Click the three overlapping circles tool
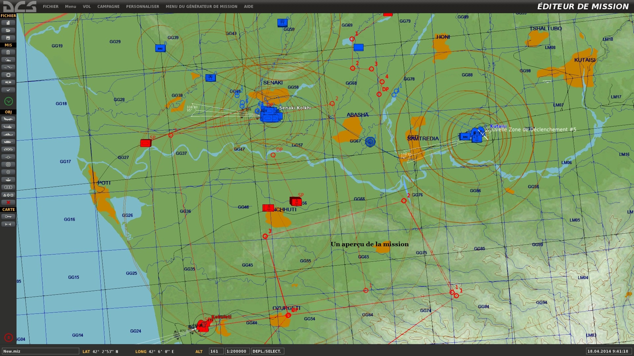This screenshot has width=634, height=356. [8, 187]
